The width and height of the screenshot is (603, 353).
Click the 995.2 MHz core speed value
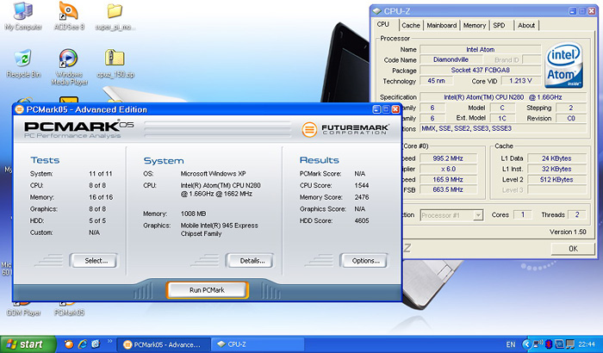(448, 158)
